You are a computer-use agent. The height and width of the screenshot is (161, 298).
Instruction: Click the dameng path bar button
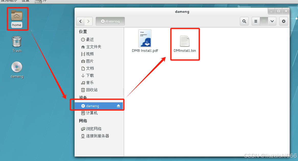coord(110,21)
